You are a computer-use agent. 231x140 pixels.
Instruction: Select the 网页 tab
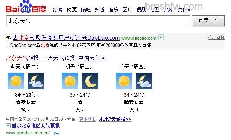click(72, 10)
